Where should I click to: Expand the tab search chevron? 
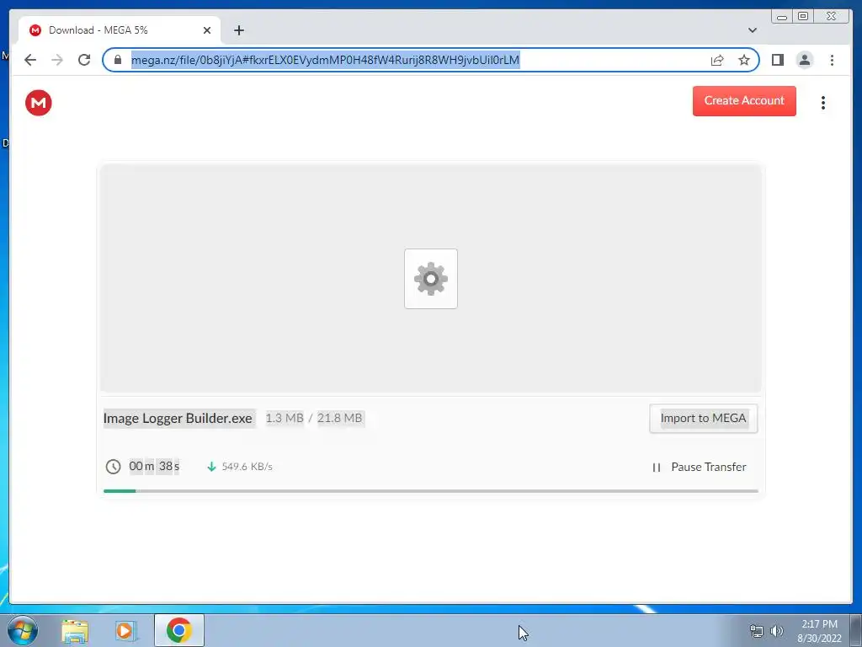pos(752,30)
